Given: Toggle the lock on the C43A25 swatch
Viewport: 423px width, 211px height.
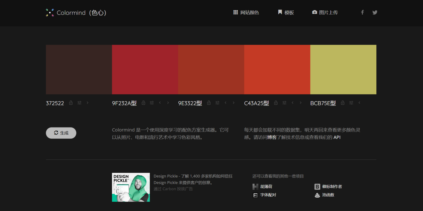Looking at the screenshot, I should [276, 103].
